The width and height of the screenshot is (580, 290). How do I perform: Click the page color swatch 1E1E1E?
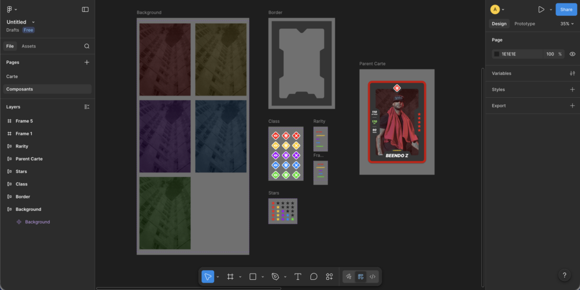497,54
